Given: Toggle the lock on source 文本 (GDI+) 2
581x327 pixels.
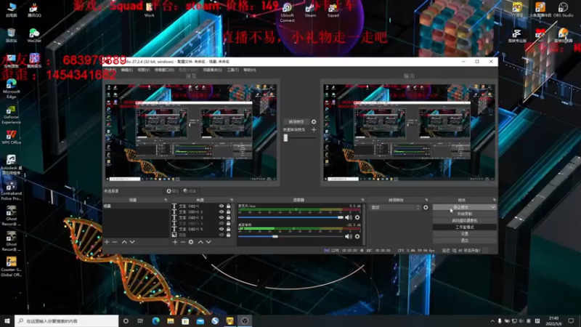Looking at the screenshot, I should pos(228,212).
